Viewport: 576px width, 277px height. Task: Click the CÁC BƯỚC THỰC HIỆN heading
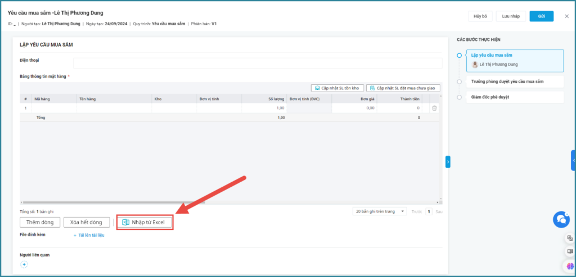(478, 40)
